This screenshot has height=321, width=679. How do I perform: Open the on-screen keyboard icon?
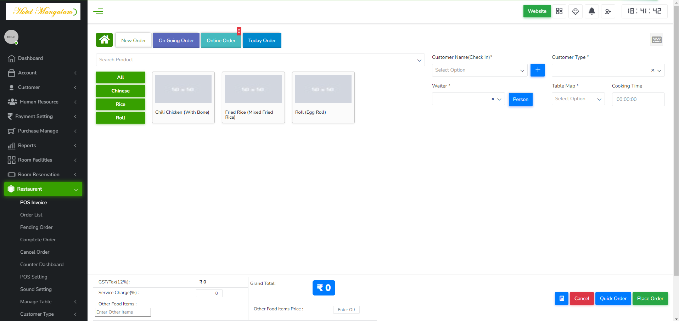(656, 40)
